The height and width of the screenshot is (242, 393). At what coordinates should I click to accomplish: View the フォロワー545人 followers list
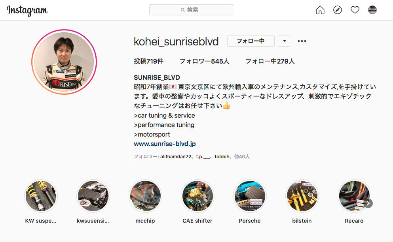click(x=204, y=61)
